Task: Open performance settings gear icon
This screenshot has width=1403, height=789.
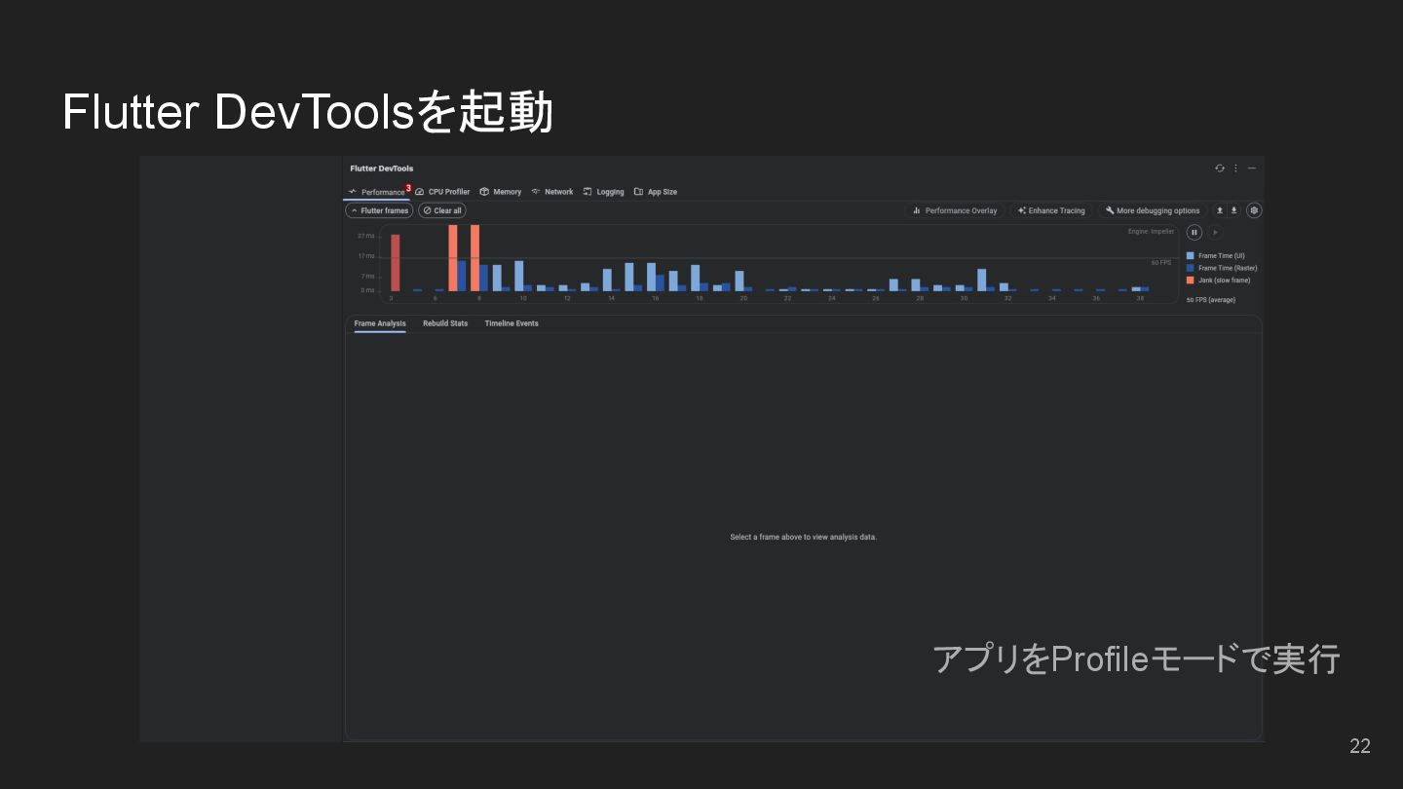Action: tap(1254, 210)
